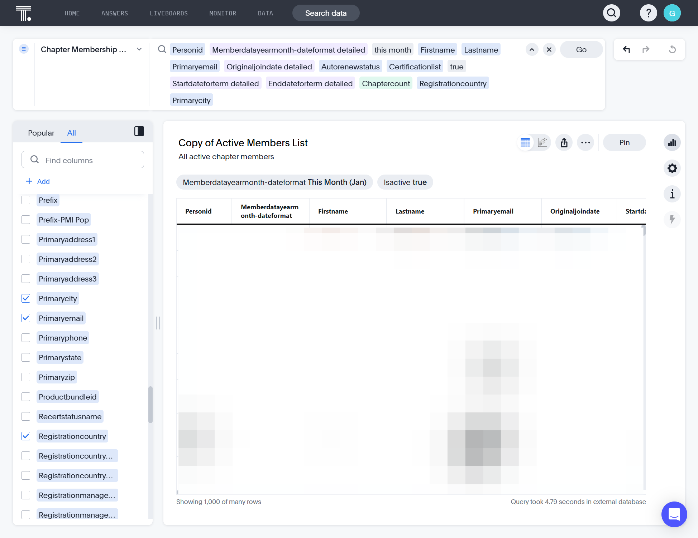The height and width of the screenshot is (538, 698).
Task: Uncheck the Primarycity checkbox
Action: pyautogui.click(x=26, y=298)
